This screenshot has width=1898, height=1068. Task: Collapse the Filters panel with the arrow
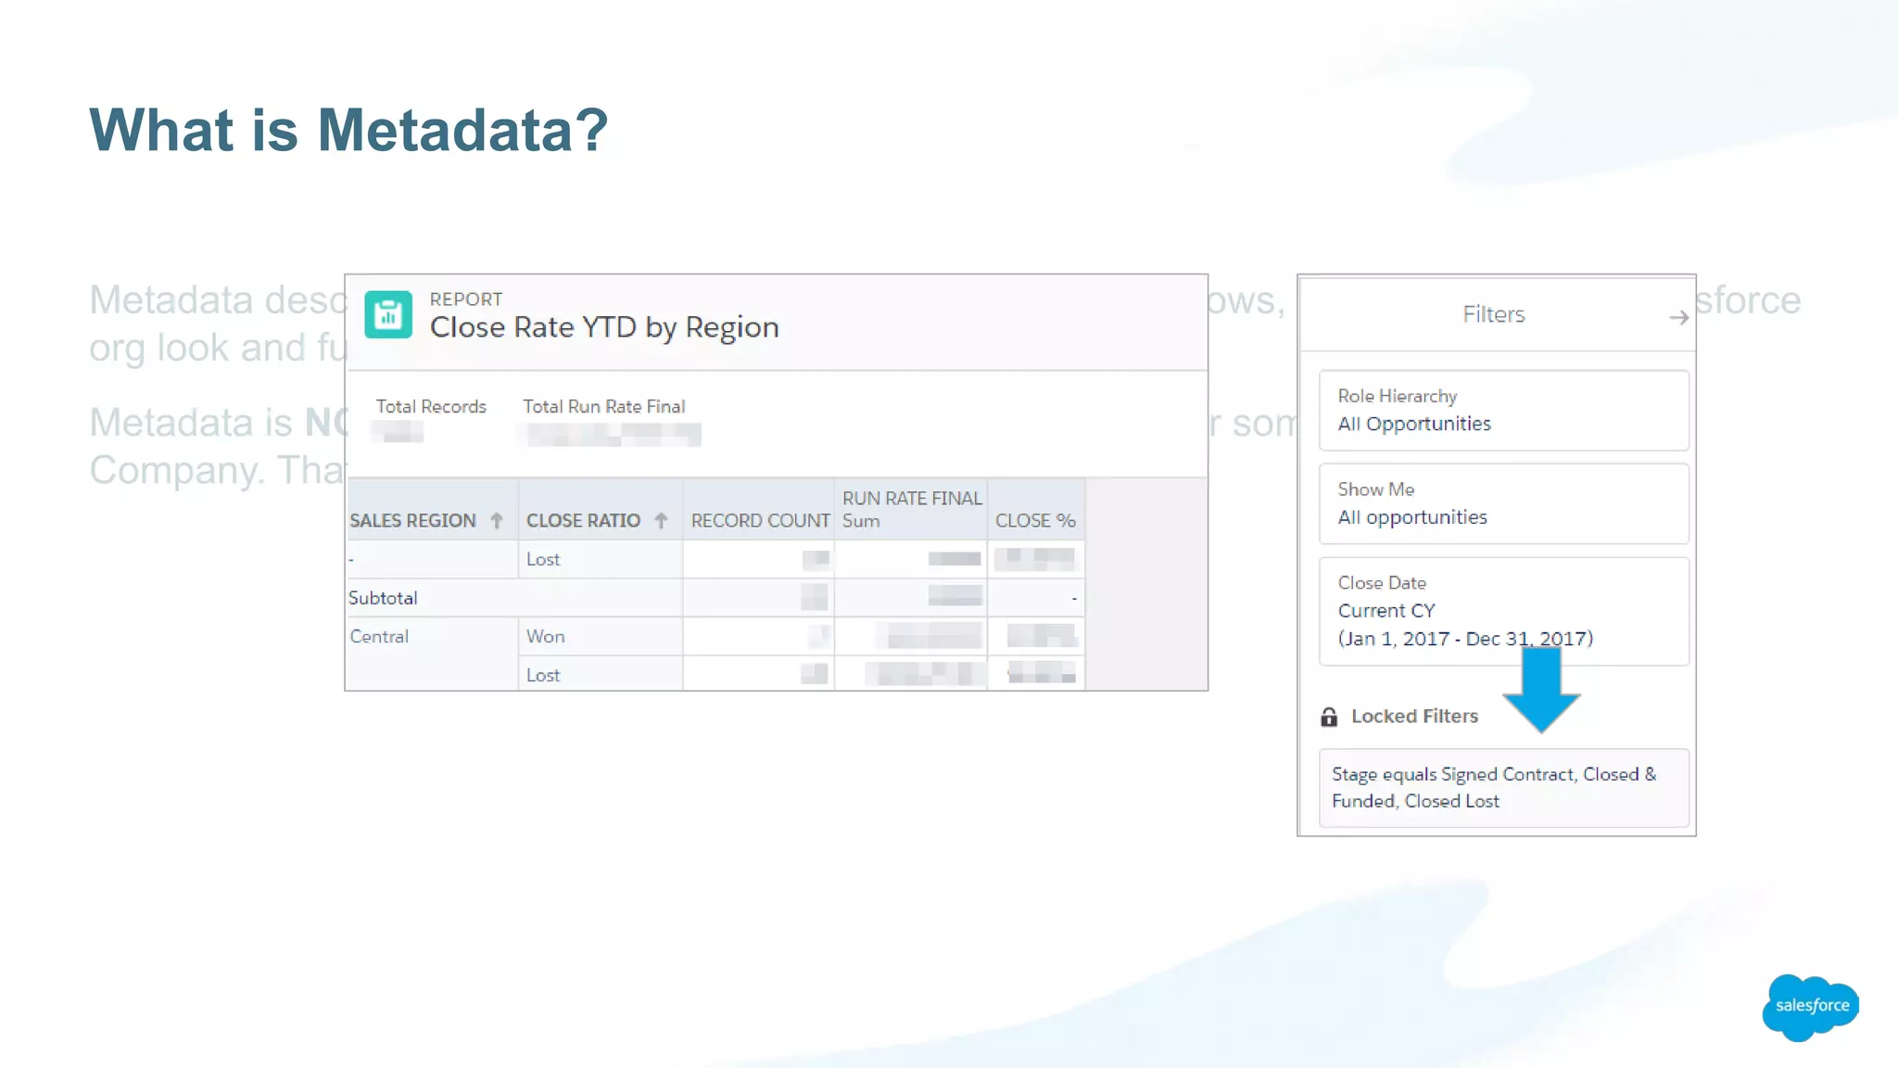tap(1678, 318)
